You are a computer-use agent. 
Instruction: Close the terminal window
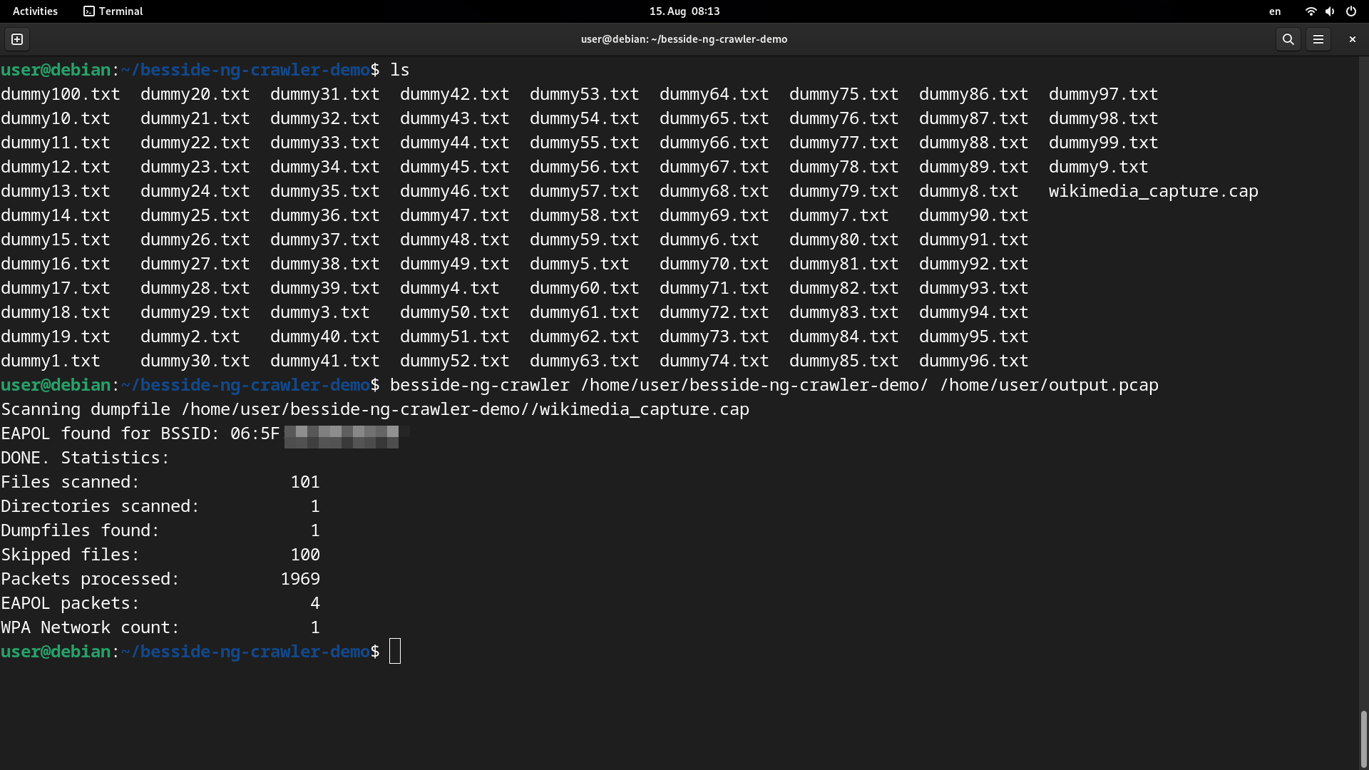coord(1352,39)
